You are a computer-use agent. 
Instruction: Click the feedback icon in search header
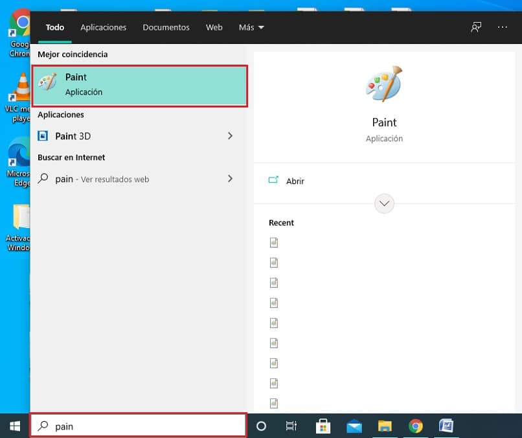click(476, 27)
